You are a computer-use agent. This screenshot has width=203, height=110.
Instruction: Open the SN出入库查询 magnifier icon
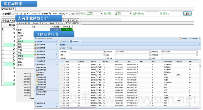[x=37, y=92]
